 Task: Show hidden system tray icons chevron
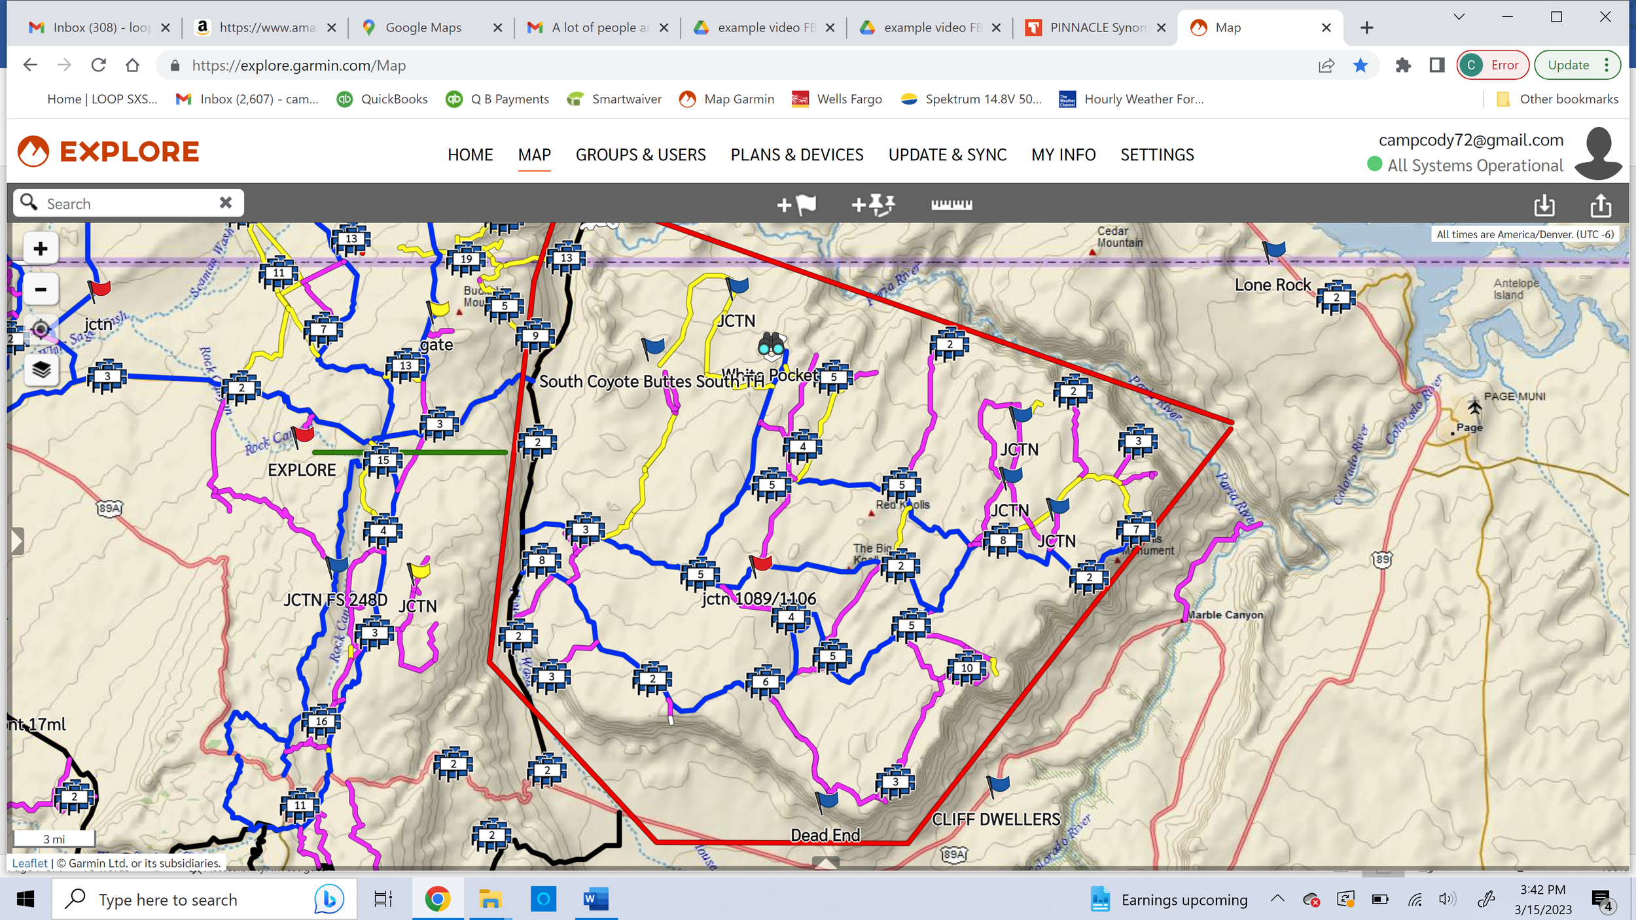pyautogui.click(x=1277, y=899)
